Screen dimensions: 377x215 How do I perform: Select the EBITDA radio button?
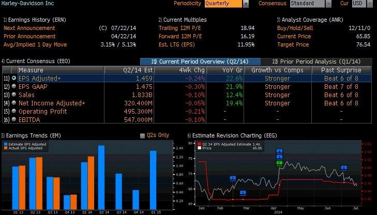tap(14, 119)
